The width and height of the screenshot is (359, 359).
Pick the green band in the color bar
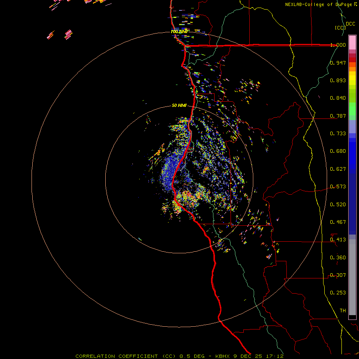[x=352, y=108]
